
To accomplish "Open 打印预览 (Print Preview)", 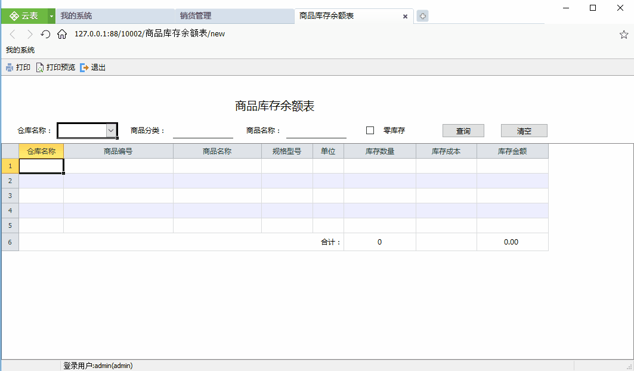I will [x=39, y=67].
